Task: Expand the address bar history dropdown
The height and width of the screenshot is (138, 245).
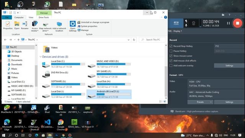Action: [129, 40]
